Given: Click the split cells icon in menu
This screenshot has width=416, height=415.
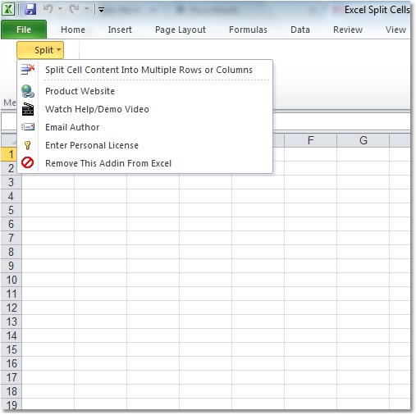Looking at the screenshot, I should (28, 70).
